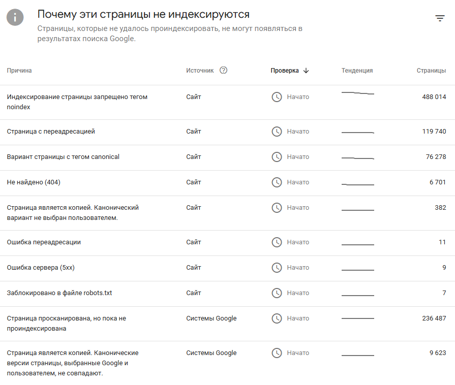The image size is (455, 385).
Task: Open Страница просканирована, но пока не проиндексирована
Action: (228, 324)
